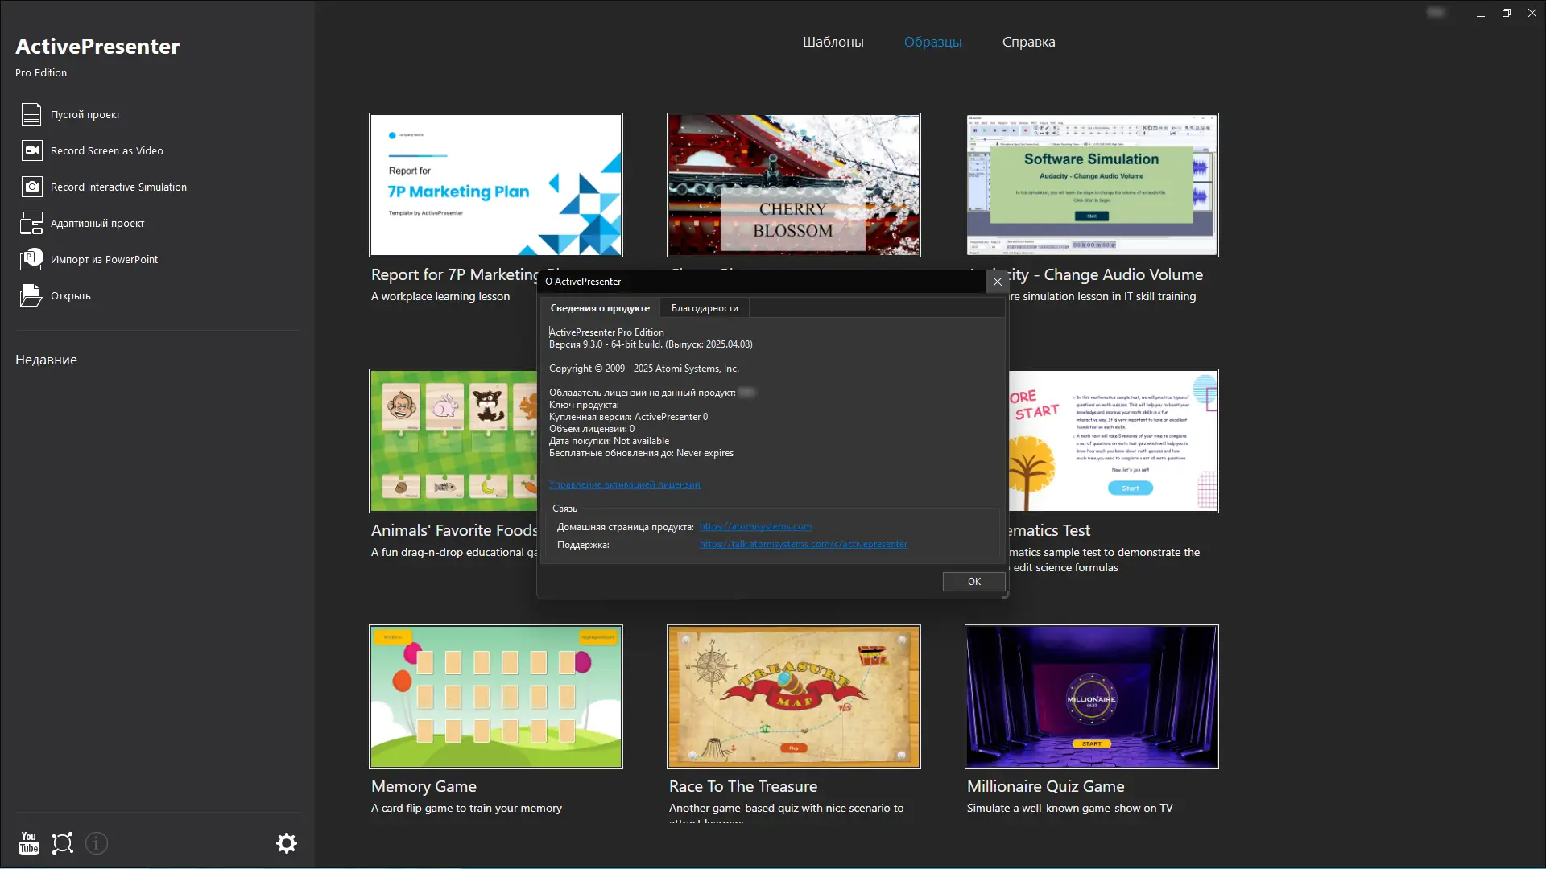The width and height of the screenshot is (1546, 869).
Task: Open the atomisystems.com homepage link
Action: 755,527
